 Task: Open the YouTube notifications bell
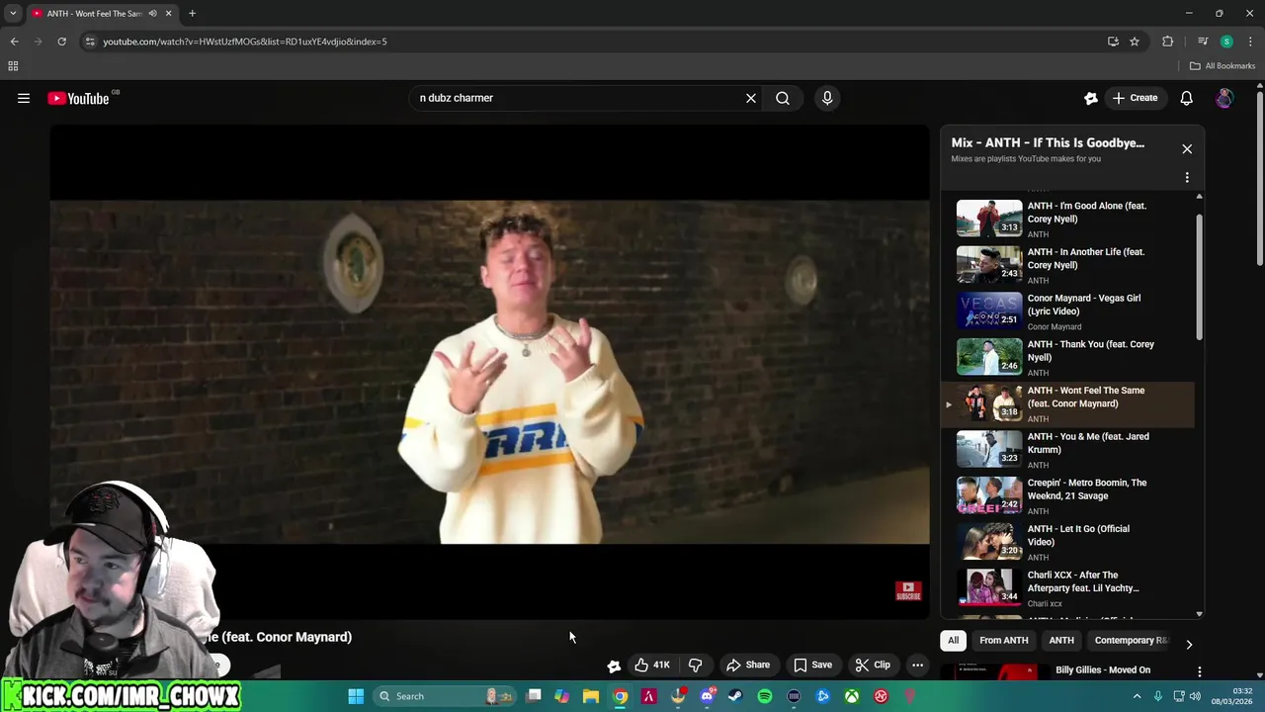click(x=1186, y=98)
